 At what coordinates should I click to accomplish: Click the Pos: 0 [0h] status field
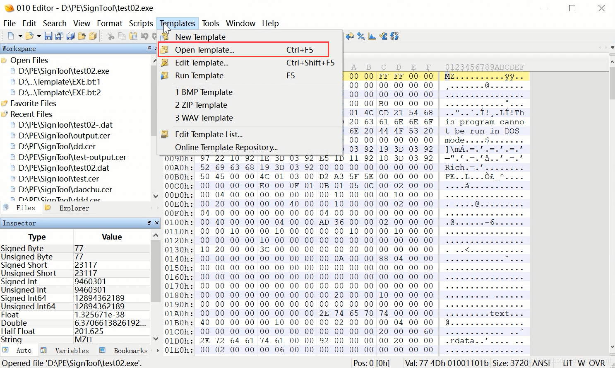click(x=371, y=363)
